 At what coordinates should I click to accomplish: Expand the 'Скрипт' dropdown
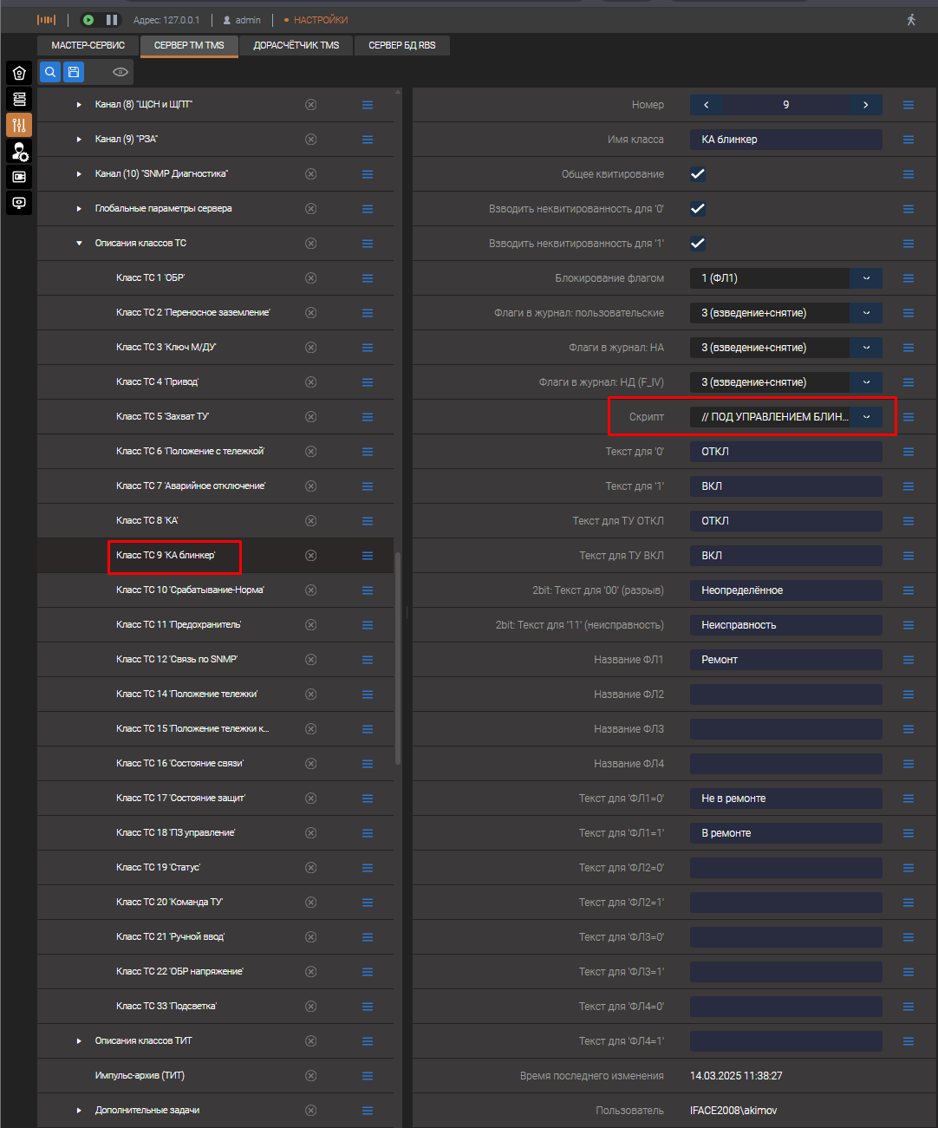pyautogui.click(x=865, y=417)
